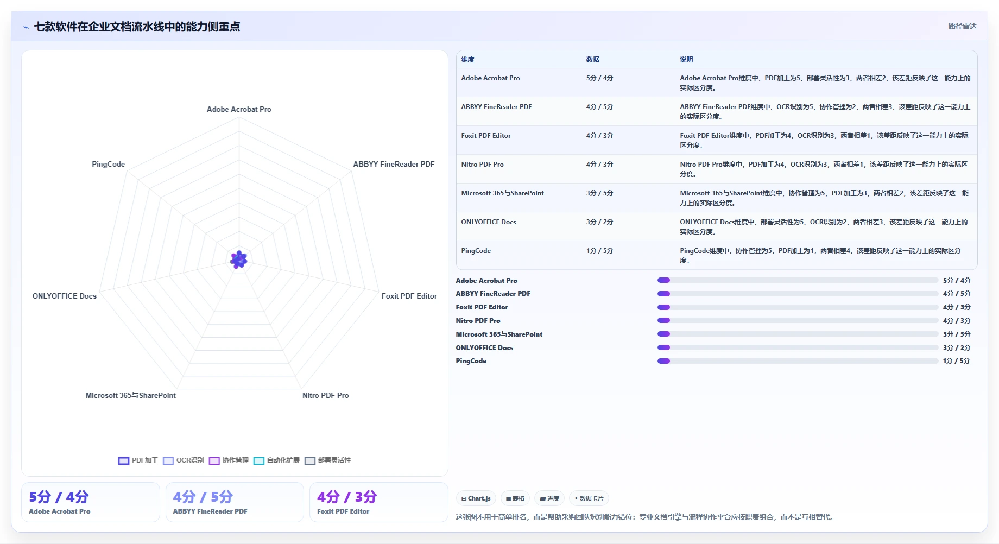Screen dimensions: 999x544
Task: Click the PingCode progress bar
Action: click(x=798, y=361)
